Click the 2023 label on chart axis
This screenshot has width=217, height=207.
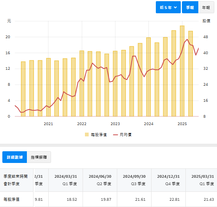click(x=115, y=124)
